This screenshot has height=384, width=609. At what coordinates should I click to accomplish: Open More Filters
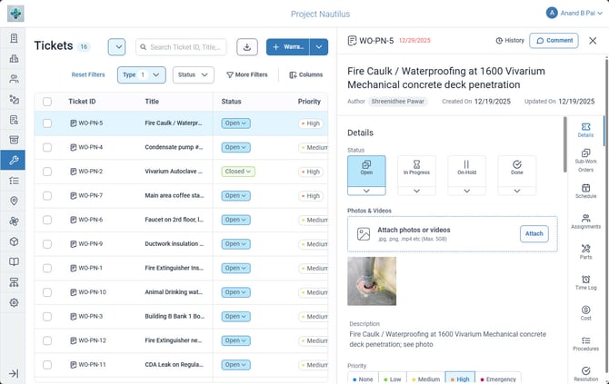pos(247,74)
